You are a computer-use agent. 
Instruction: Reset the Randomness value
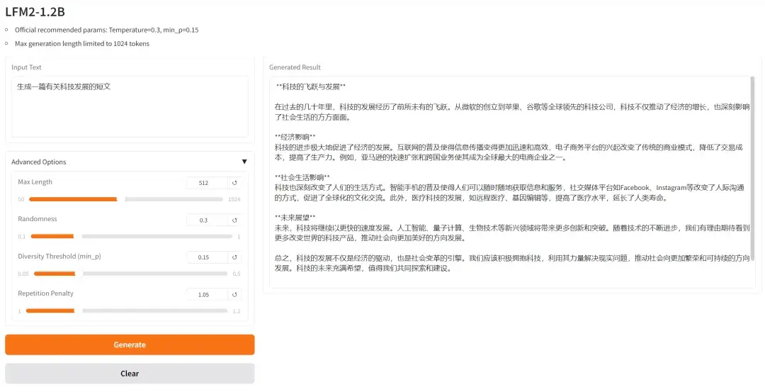point(234,220)
